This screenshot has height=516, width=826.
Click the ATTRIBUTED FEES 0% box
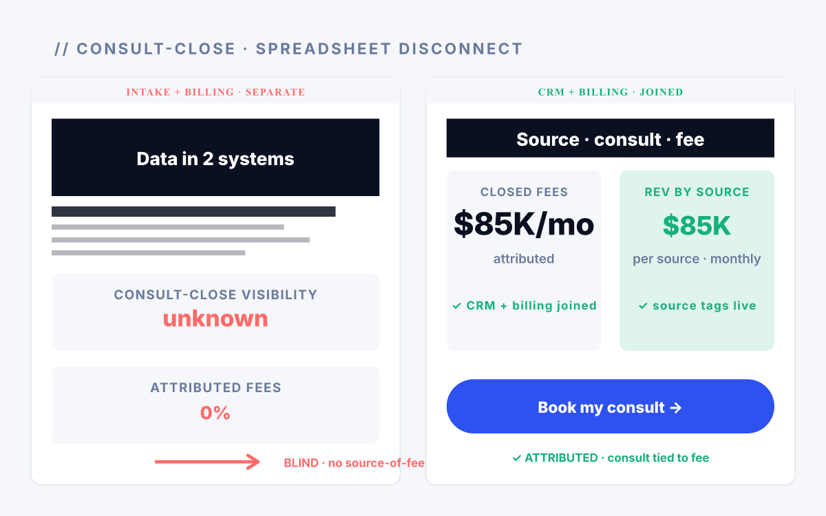point(215,405)
